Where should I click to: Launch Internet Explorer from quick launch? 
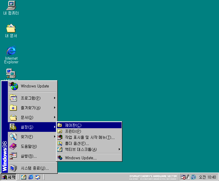31,177
